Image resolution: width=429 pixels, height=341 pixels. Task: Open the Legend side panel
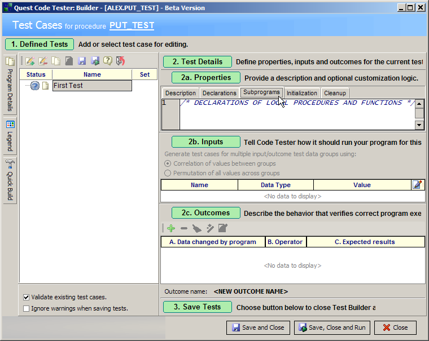[10, 136]
